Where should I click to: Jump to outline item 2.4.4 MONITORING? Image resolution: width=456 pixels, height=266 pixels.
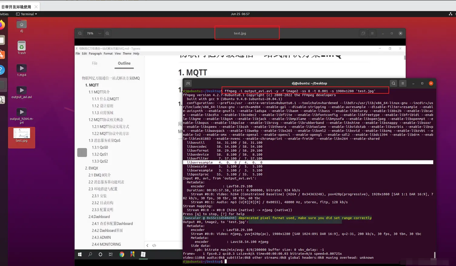(106, 245)
